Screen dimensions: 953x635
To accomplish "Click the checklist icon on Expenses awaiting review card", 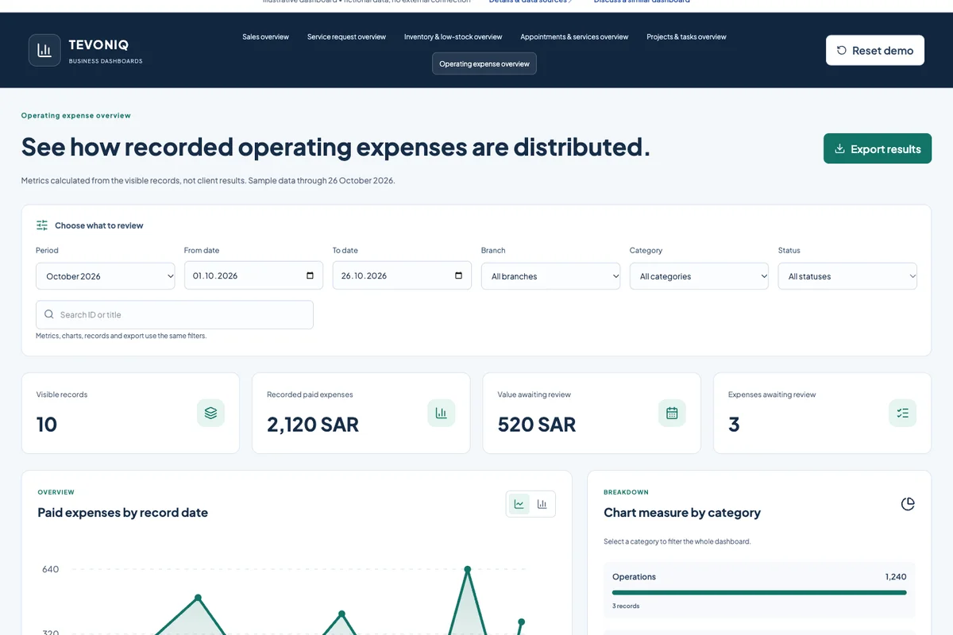I will [902, 413].
